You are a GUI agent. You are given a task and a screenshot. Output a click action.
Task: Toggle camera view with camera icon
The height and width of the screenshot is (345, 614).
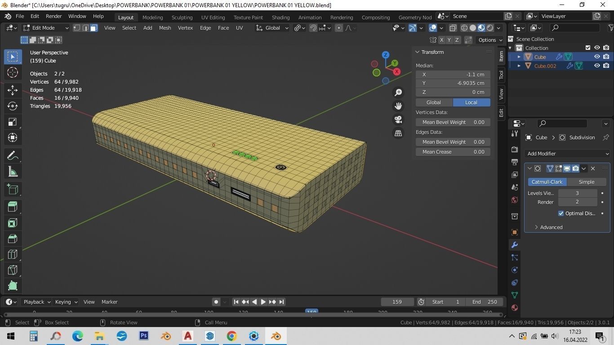pos(398,119)
